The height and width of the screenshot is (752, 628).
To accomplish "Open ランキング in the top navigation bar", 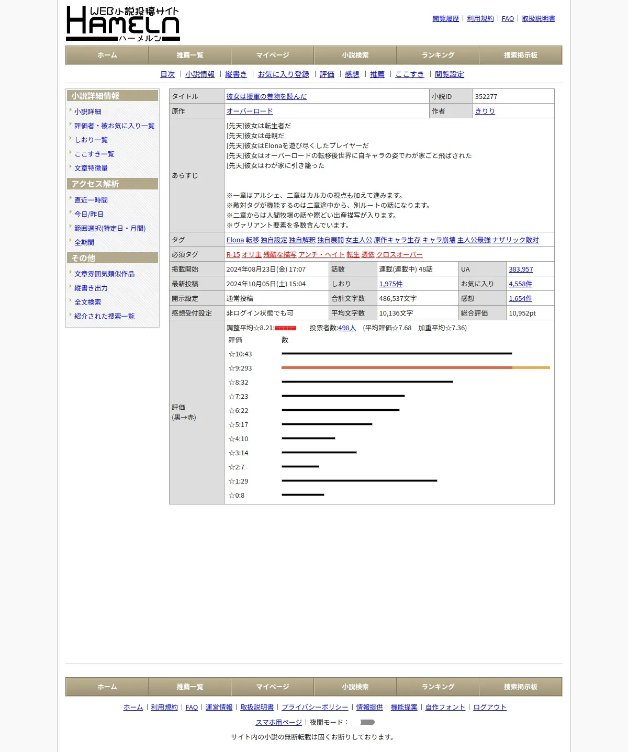I will [x=438, y=55].
